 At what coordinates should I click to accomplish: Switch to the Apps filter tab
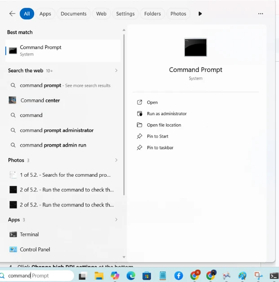(x=45, y=13)
